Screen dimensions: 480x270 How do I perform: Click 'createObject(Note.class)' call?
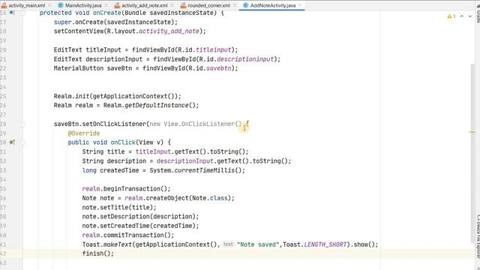click(x=188, y=198)
